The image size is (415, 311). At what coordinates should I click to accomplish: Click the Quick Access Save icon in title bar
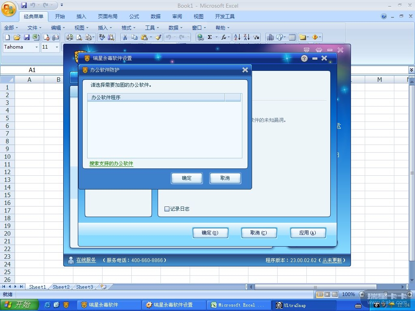pyautogui.click(x=24, y=5)
